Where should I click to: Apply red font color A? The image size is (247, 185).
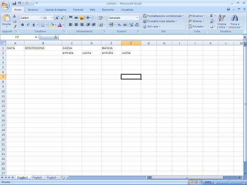point(60,25)
